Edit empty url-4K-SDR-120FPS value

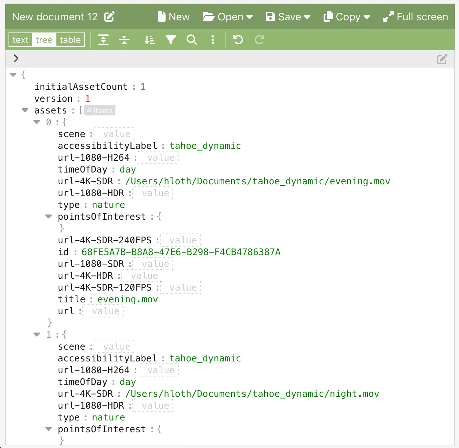[181, 287]
